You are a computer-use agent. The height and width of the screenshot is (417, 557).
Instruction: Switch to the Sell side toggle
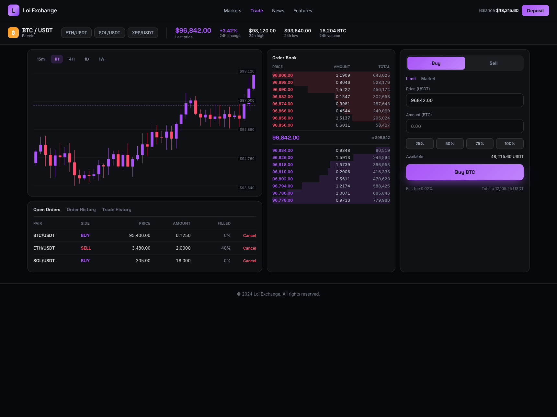click(494, 63)
